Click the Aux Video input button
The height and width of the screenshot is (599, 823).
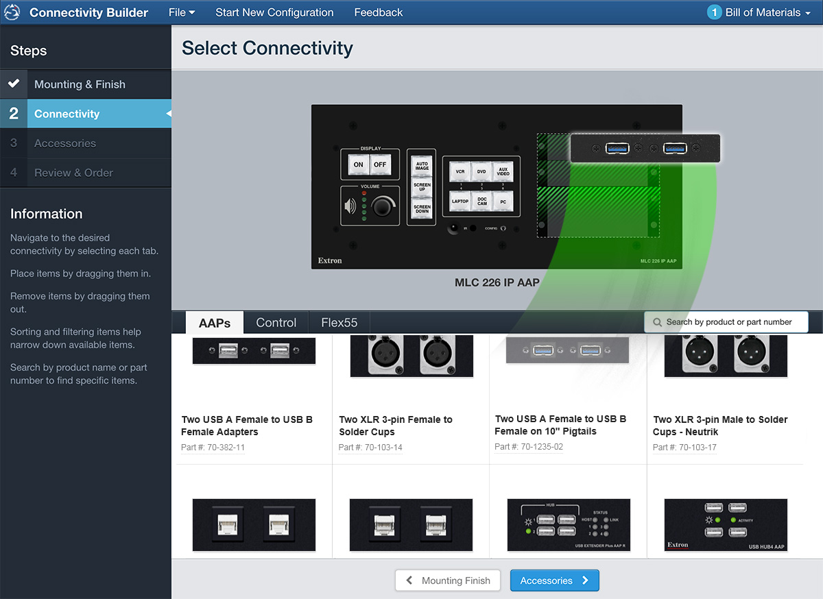(x=503, y=172)
